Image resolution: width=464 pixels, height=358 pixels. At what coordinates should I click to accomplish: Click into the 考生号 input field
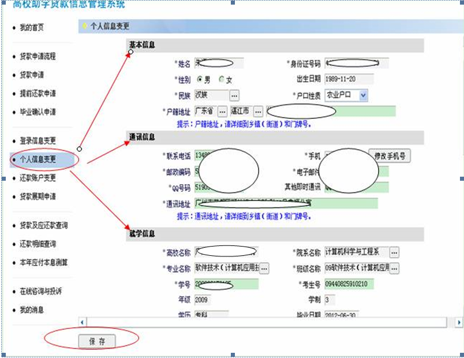pyautogui.click(x=356, y=284)
